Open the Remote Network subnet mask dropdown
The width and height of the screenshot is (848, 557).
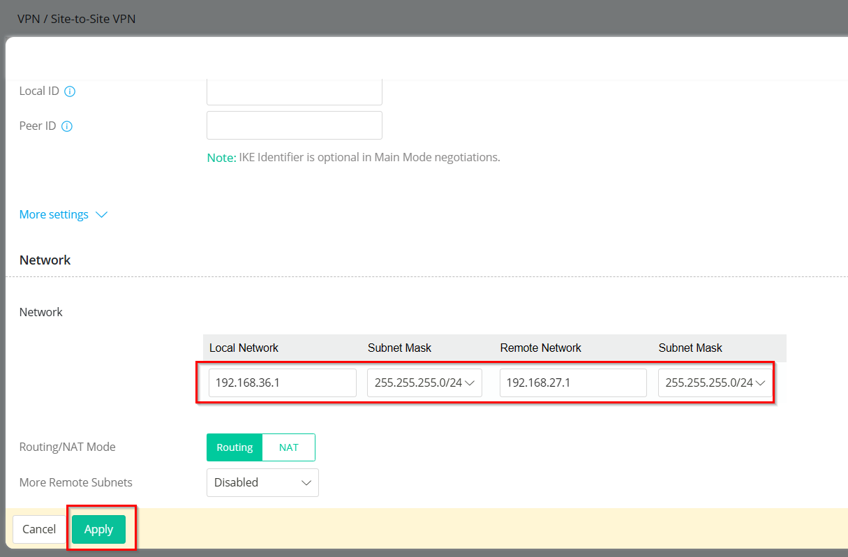pyautogui.click(x=715, y=383)
